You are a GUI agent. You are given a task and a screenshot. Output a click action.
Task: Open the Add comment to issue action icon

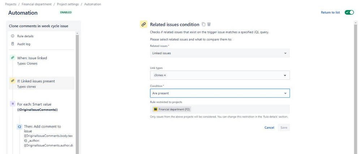(20, 127)
